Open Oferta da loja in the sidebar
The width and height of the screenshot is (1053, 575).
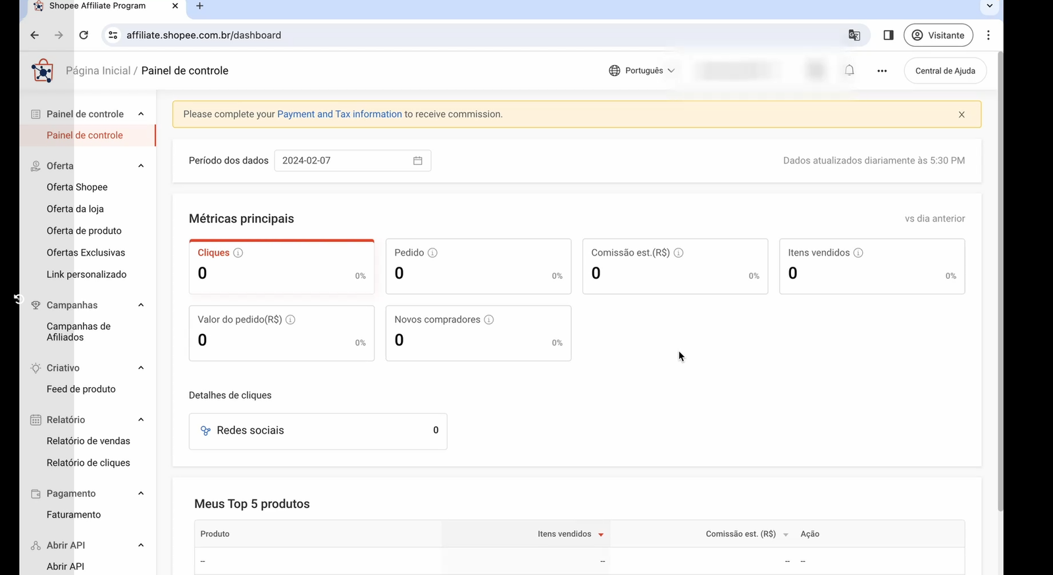pyautogui.click(x=75, y=209)
